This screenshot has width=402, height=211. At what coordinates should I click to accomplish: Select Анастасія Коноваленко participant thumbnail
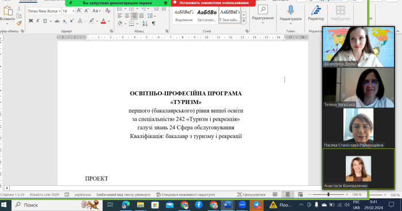tap(358, 168)
